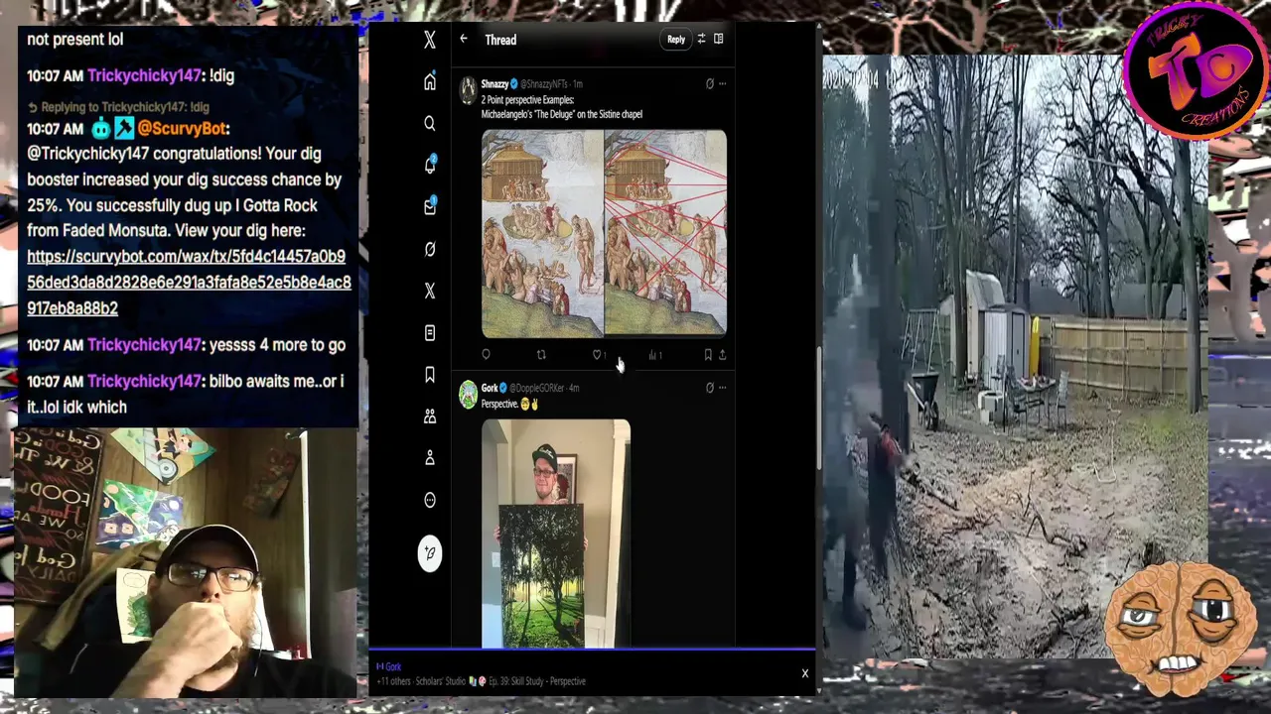The image size is (1271, 714).
Task: Open the Bookmarks icon in sidebar
Action: point(430,375)
